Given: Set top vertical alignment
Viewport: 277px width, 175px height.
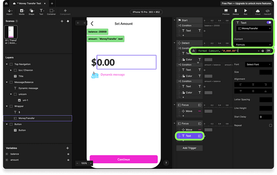Looking at the screenshot, I should point(241,91).
